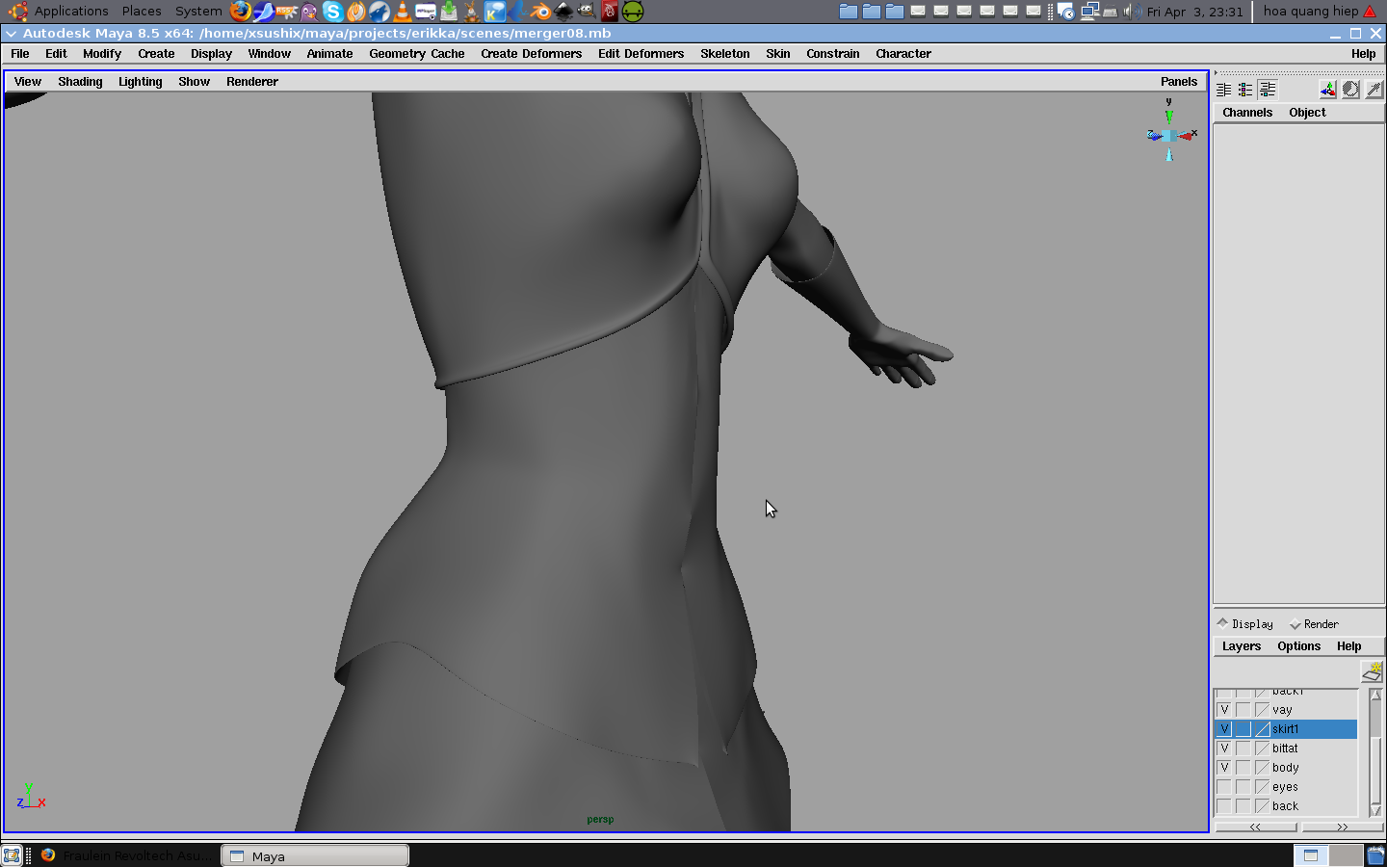Open the Skeleton menu

click(x=725, y=54)
